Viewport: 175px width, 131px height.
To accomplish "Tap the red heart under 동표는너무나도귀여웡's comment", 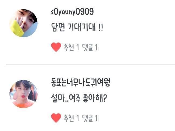I will 56,118.
